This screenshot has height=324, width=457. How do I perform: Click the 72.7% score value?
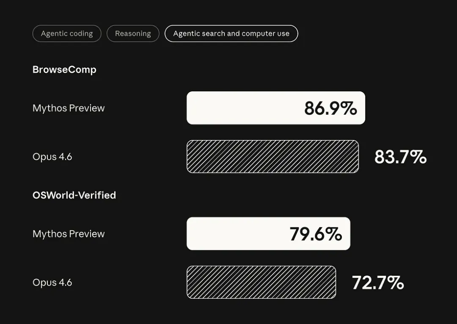tap(378, 283)
